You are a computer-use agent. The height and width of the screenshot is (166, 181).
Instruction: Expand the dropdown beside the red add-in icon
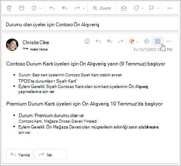click(x=137, y=42)
